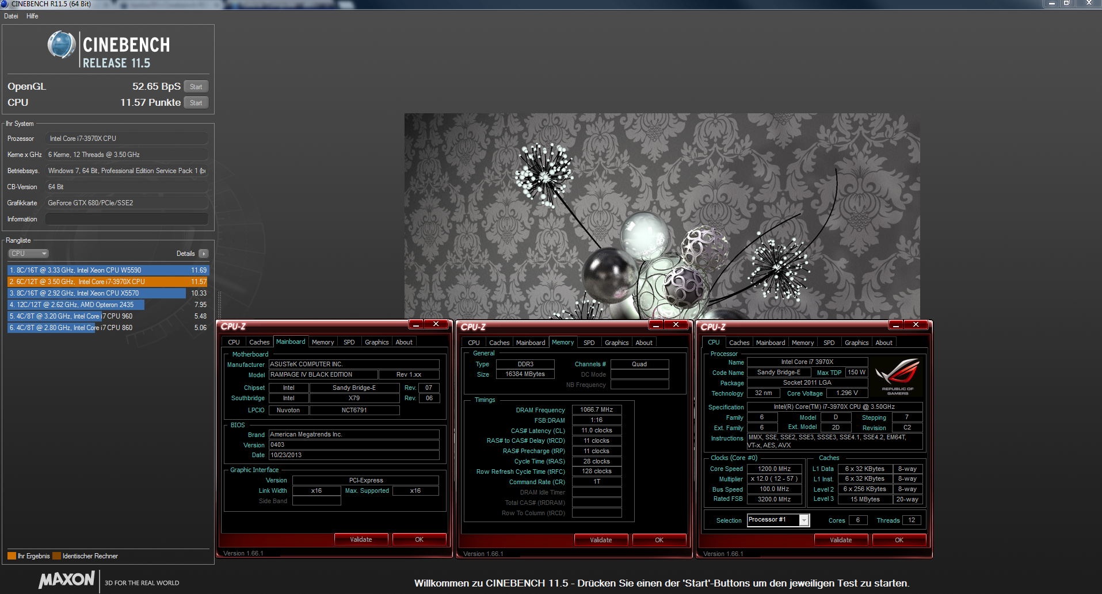This screenshot has height=594, width=1102.
Task: Open SPD tab in Memory CPU-Z window
Action: pos(589,343)
